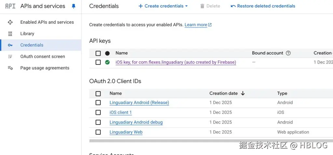Click Restore deleted credentials

click(x=263, y=6)
